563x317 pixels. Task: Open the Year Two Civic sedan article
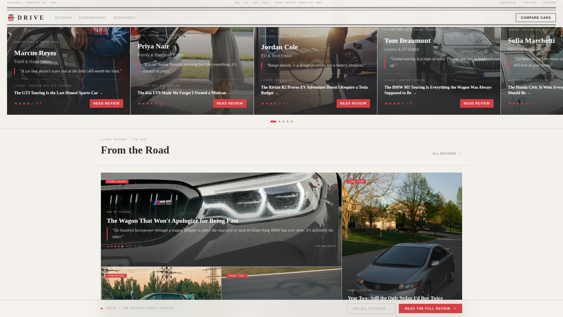coord(395,298)
